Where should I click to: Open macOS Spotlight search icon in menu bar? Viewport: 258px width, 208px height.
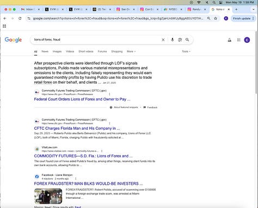pos(214,2)
